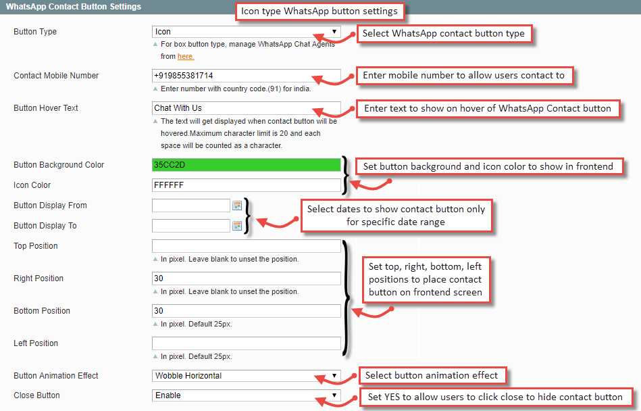Open calendar picker for Button Display From

pyautogui.click(x=237, y=205)
